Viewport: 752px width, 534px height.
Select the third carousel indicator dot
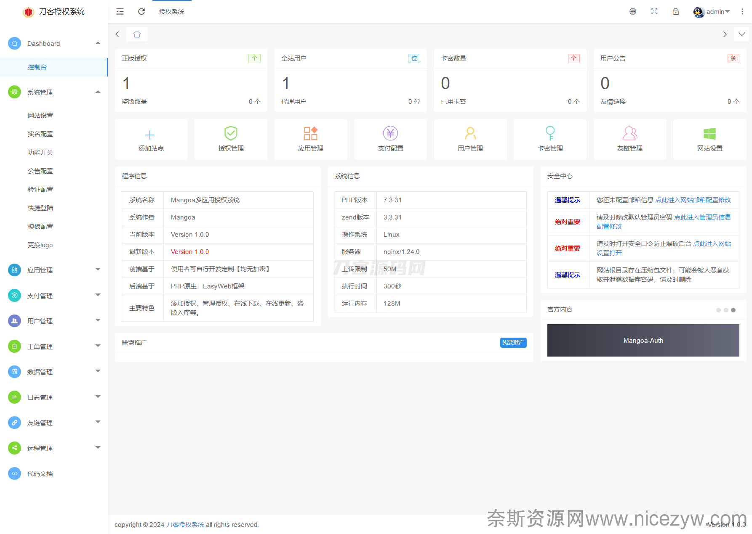(733, 310)
